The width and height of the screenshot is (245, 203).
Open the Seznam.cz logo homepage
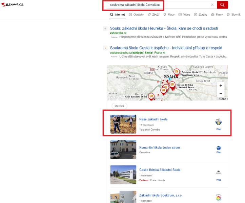coord(12,5)
